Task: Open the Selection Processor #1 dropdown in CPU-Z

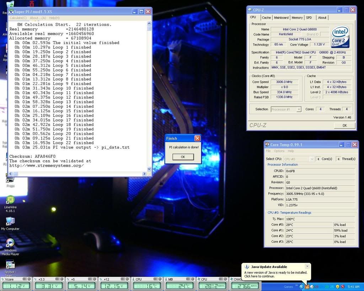Action: (299, 109)
